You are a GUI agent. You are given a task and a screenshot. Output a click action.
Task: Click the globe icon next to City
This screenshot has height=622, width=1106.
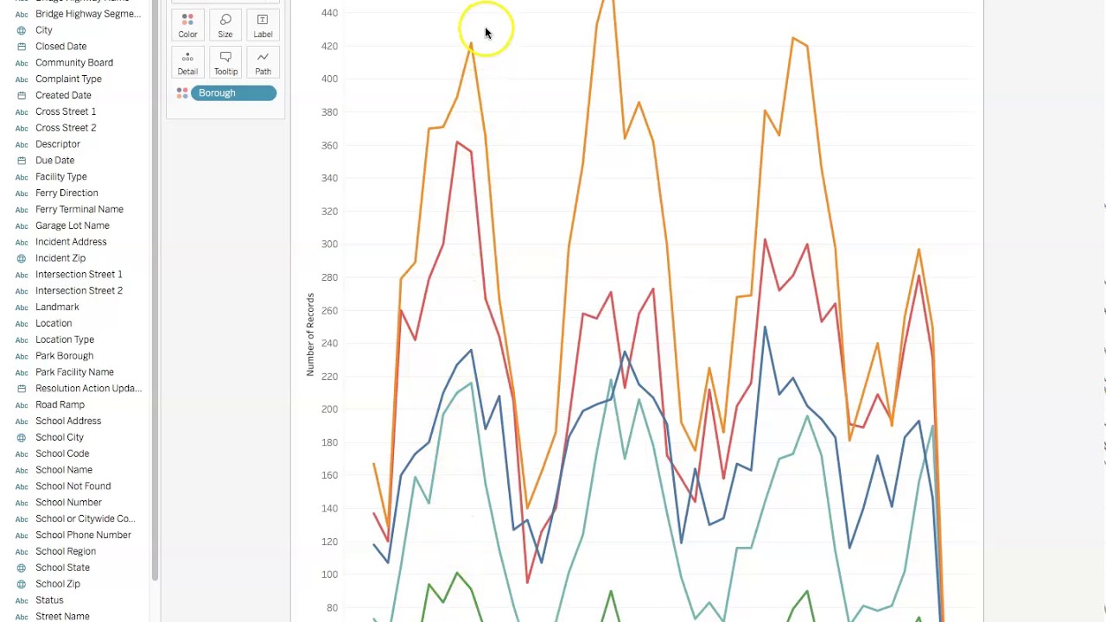click(22, 30)
